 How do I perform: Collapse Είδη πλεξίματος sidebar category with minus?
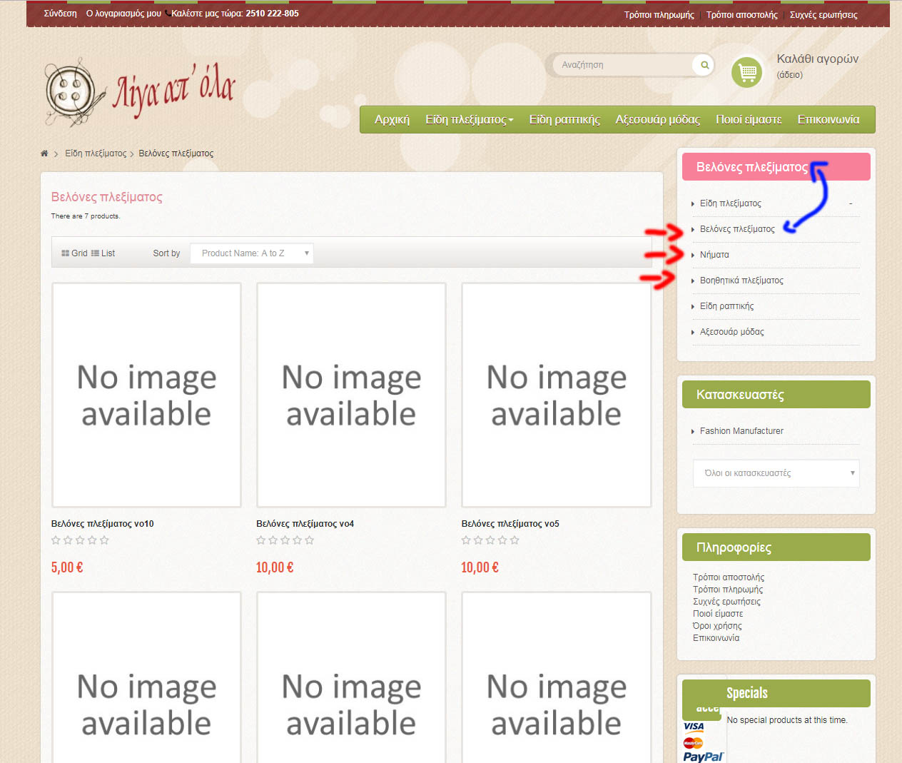[851, 203]
